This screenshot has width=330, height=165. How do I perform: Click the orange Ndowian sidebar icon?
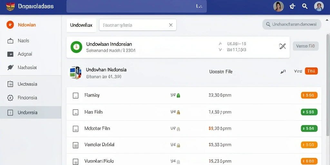(x=10, y=25)
